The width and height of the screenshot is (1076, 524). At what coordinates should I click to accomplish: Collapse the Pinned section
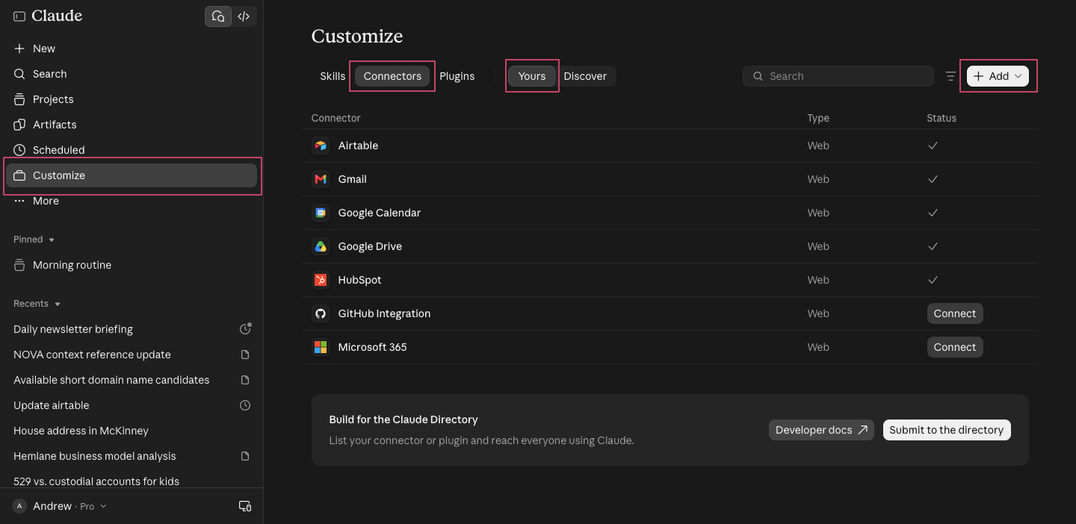[34, 240]
